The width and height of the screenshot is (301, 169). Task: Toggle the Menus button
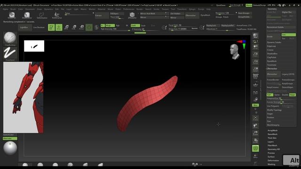[249, 5]
